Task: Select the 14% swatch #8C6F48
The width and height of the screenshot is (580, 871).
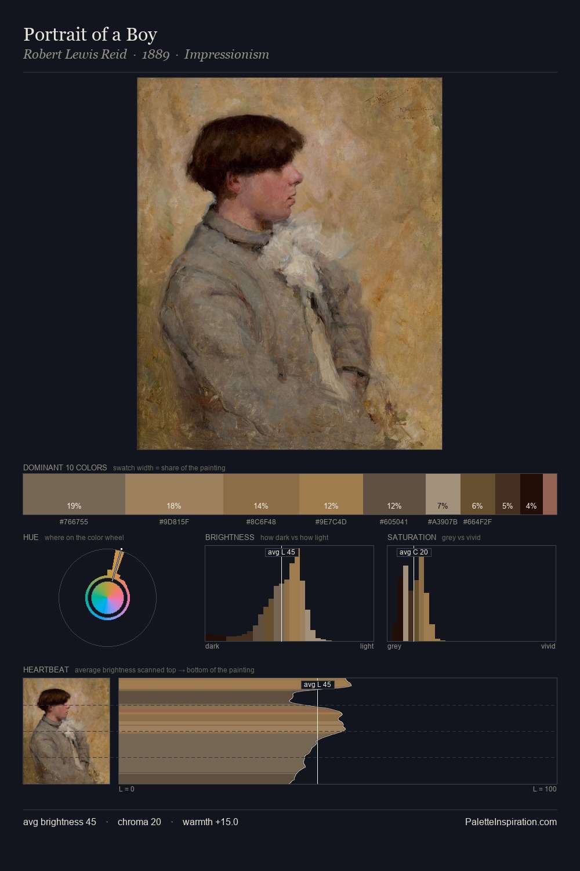Action: tap(261, 494)
